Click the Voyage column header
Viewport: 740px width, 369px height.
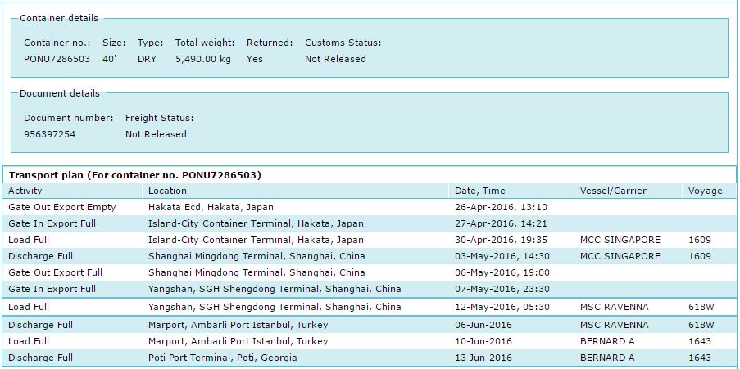point(705,191)
